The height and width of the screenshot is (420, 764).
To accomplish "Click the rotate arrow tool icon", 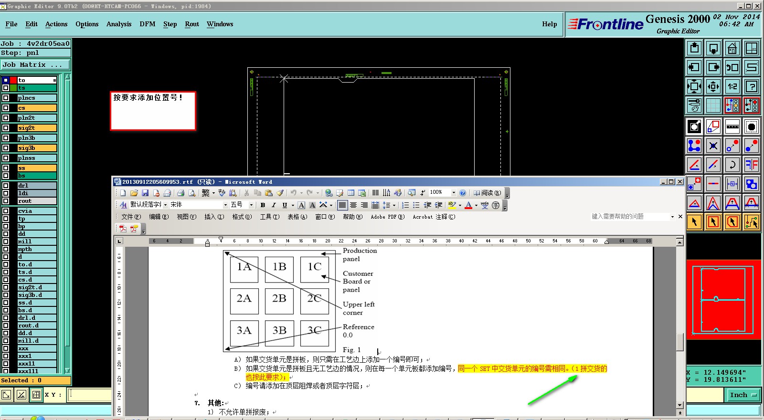I will (732, 165).
